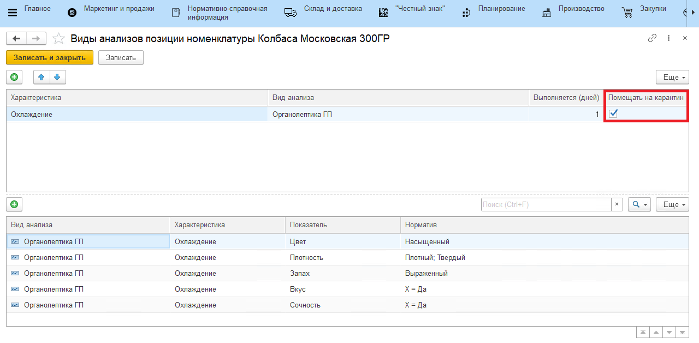Move row up with blue up arrow
Image resolution: width=699 pixels, height=343 pixels.
click(42, 77)
